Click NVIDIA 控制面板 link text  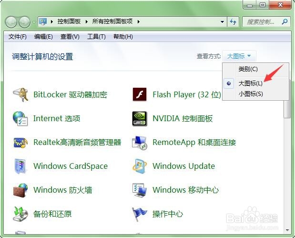tap(183, 118)
